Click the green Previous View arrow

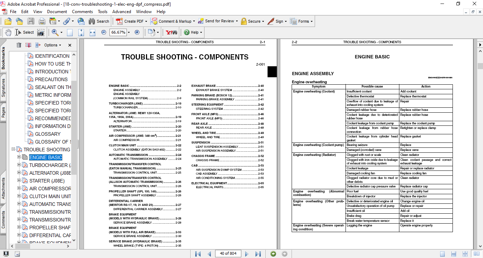(x=273, y=254)
